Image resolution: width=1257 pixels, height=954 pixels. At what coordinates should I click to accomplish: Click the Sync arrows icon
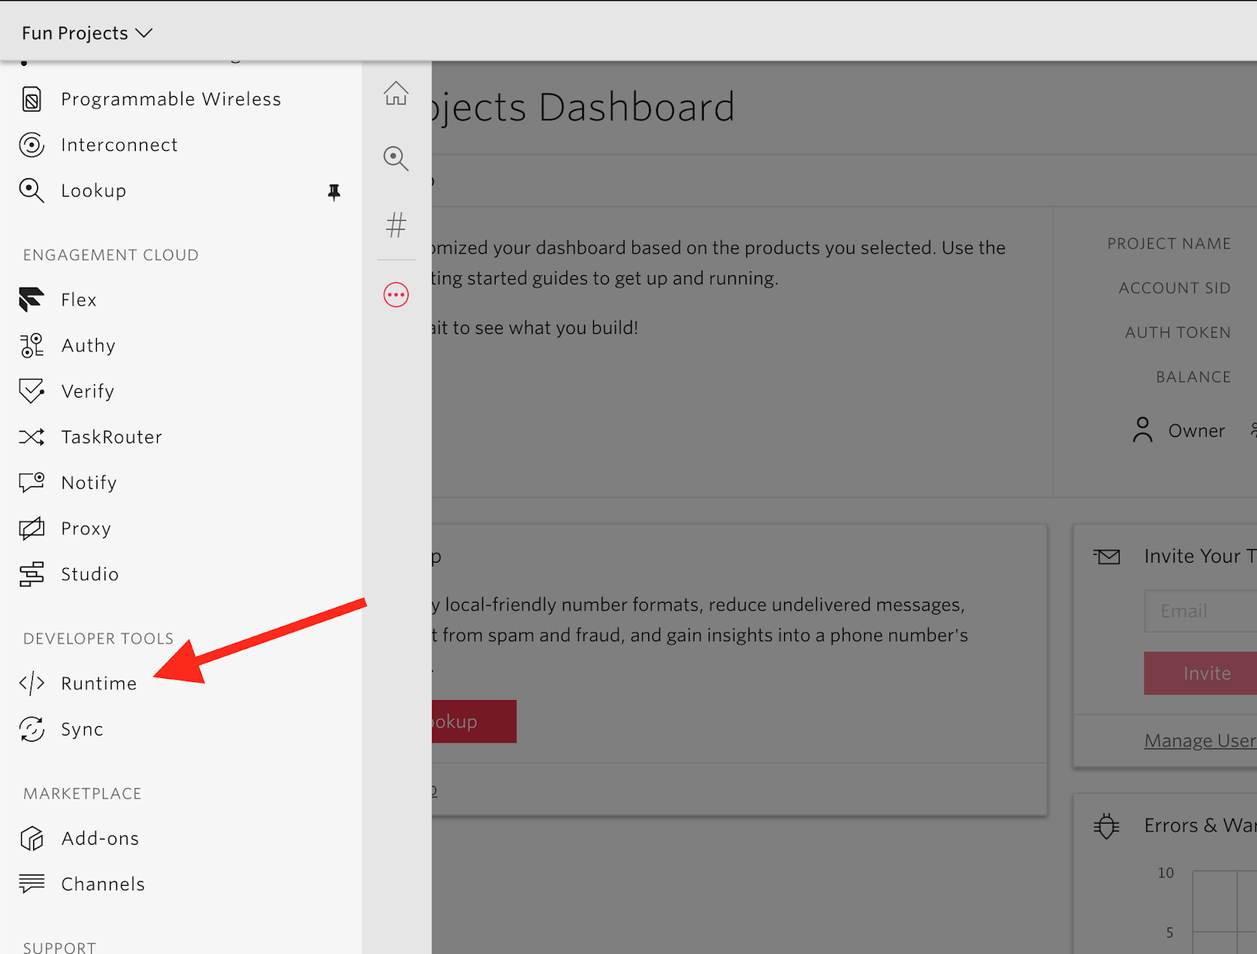(31, 729)
